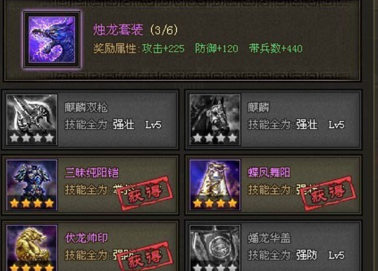Screen dimensions: 378x271
Task: Click the 蝶凤舞阳 item name
Action: (269, 173)
